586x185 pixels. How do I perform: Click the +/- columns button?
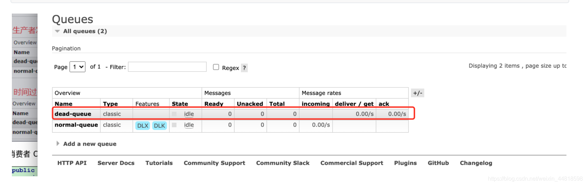pyautogui.click(x=418, y=93)
